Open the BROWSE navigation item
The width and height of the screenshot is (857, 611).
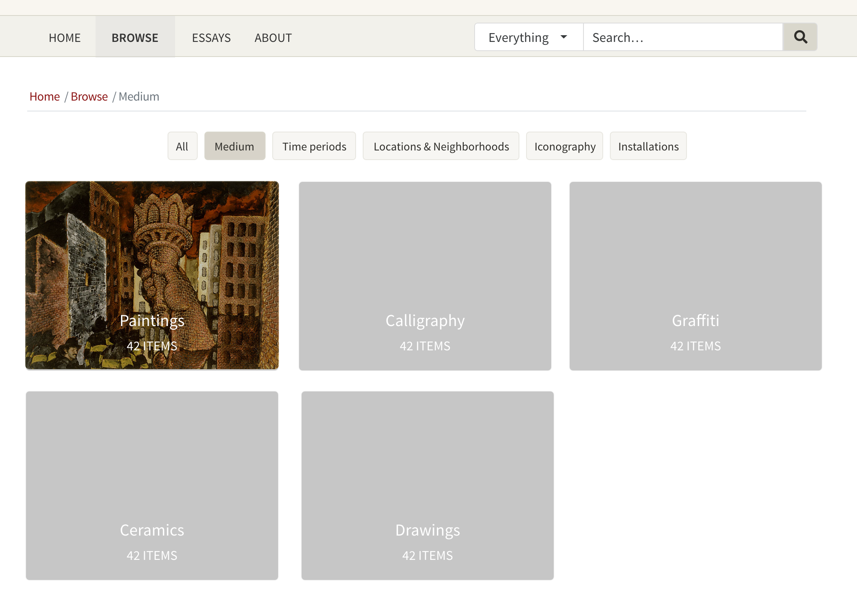(135, 37)
